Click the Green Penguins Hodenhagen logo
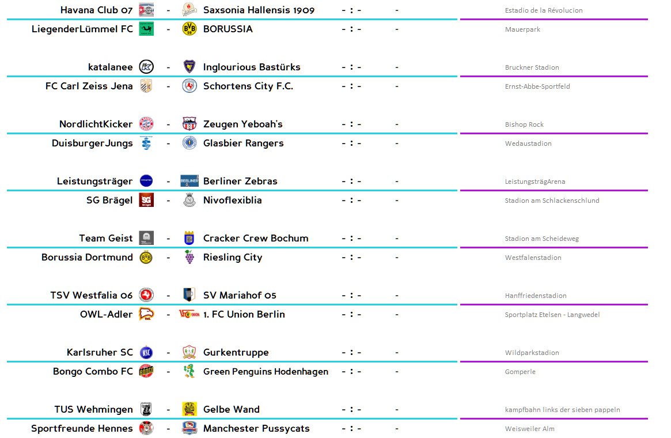This screenshot has height=438, width=671. [x=189, y=371]
